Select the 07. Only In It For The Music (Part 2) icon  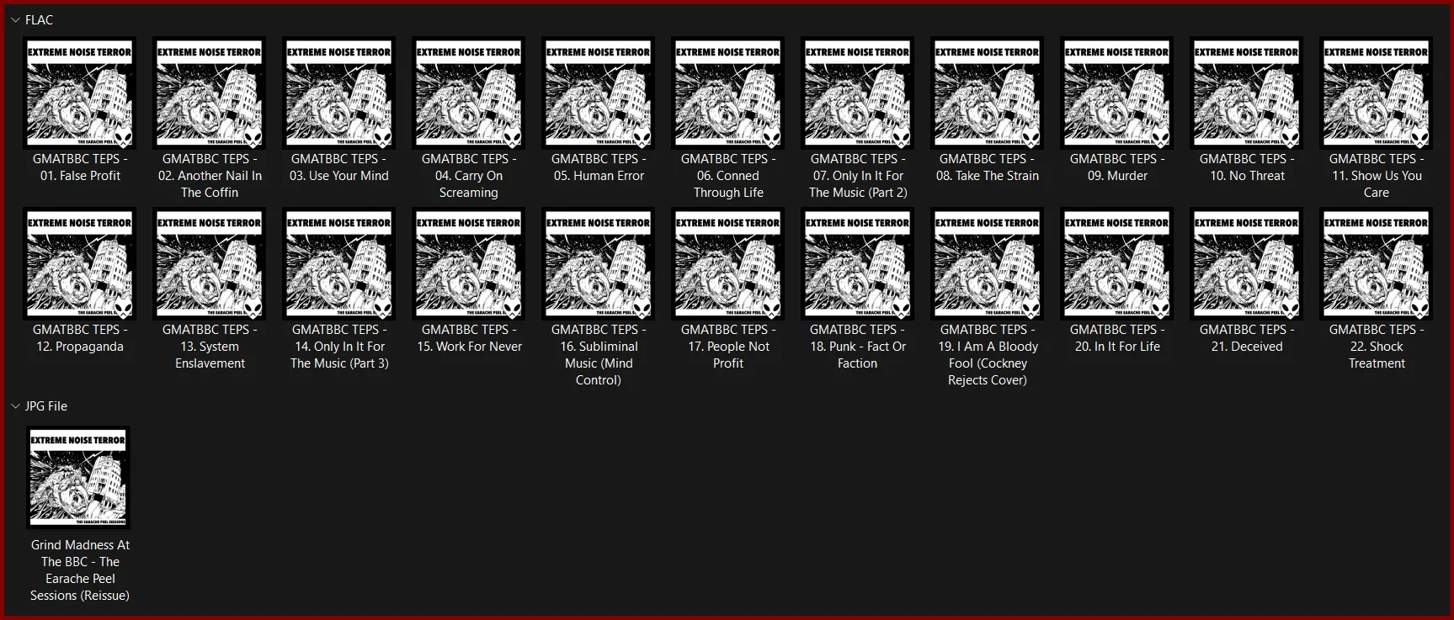[x=858, y=93]
